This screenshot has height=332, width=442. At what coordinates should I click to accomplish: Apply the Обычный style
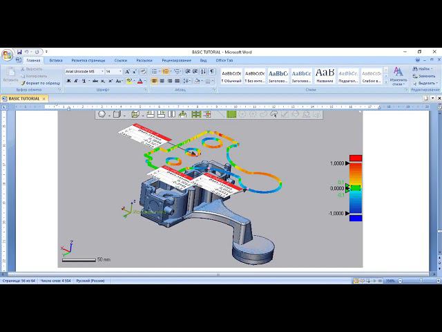(231, 76)
